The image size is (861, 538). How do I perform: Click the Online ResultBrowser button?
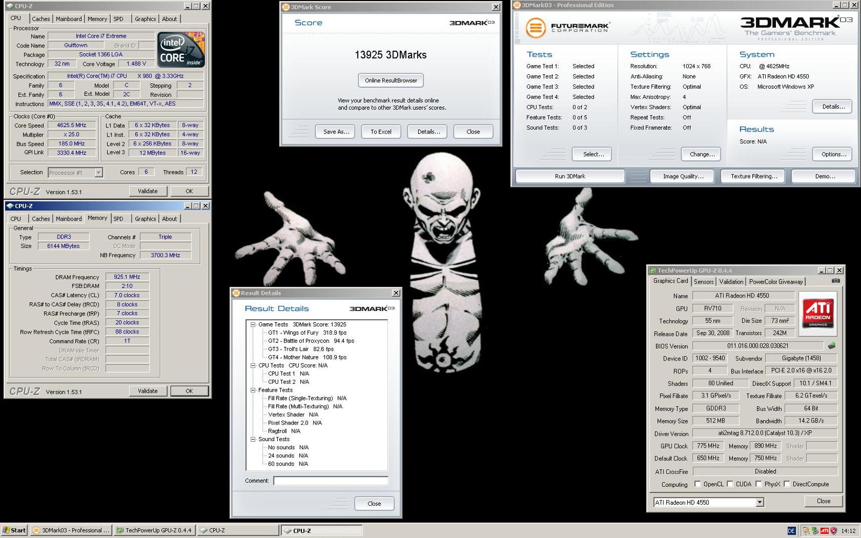(x=391, y=80)
